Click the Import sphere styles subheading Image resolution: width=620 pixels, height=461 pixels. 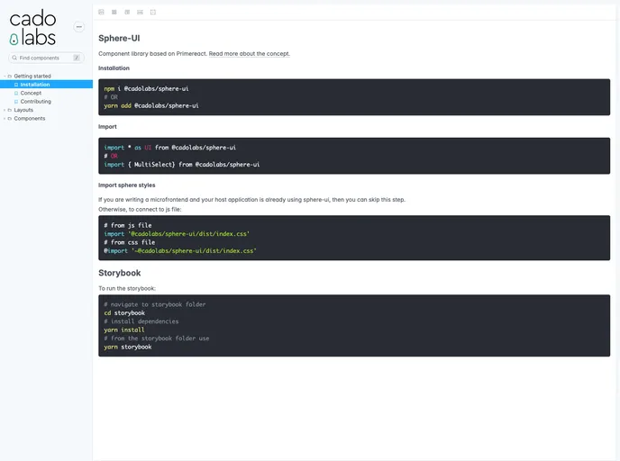tap(126, 185)
